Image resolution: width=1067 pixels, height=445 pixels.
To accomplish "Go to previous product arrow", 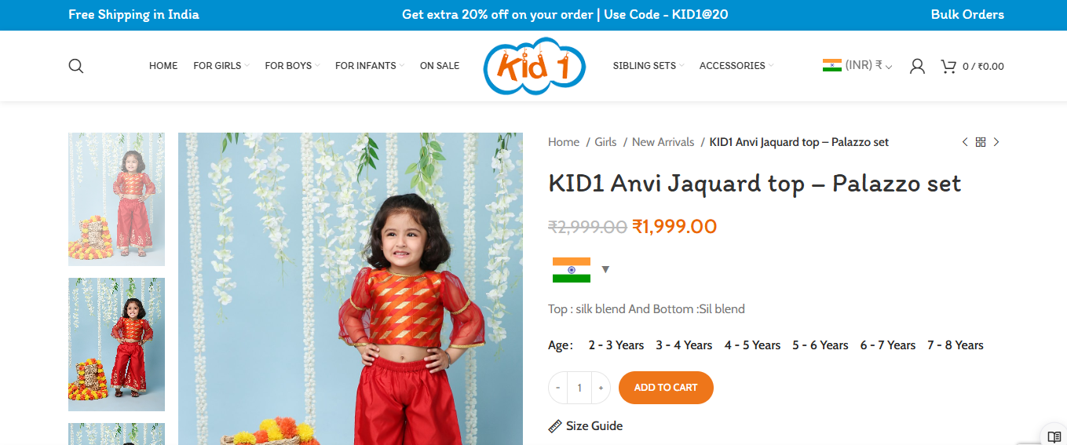I will [965, 142].
